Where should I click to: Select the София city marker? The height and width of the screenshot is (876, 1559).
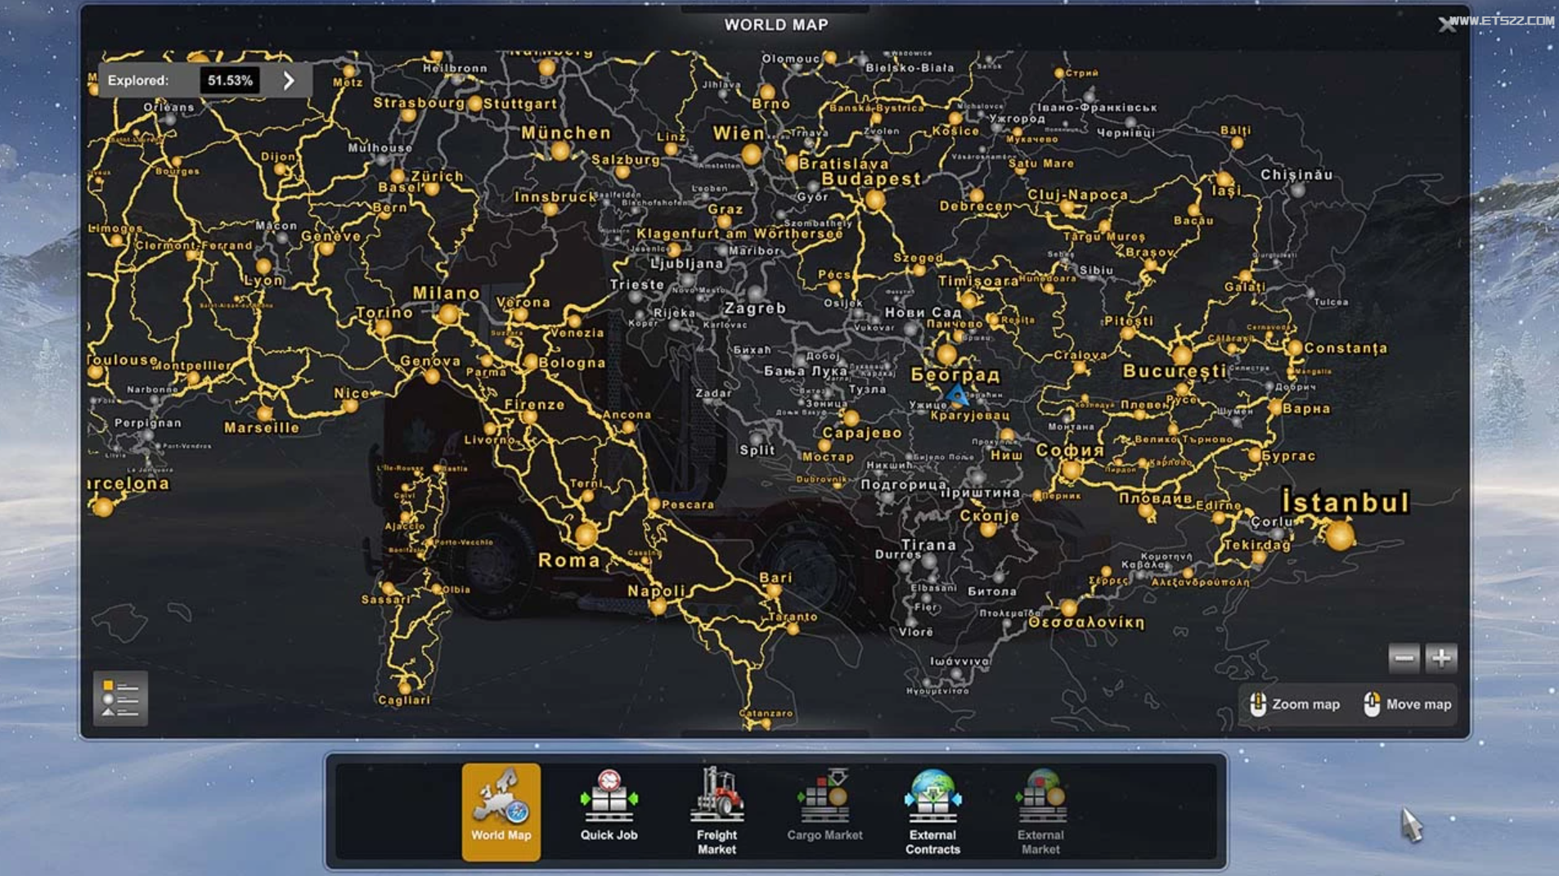click(1072, 469)
